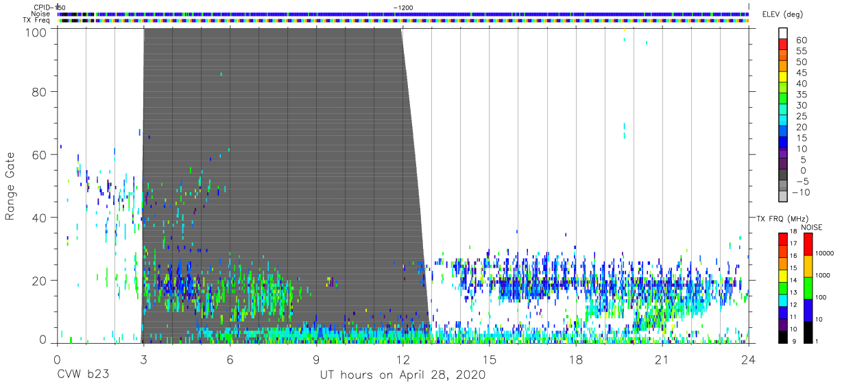Click the green segment of TX FRQ colorbar

click(x=783, y=287)
